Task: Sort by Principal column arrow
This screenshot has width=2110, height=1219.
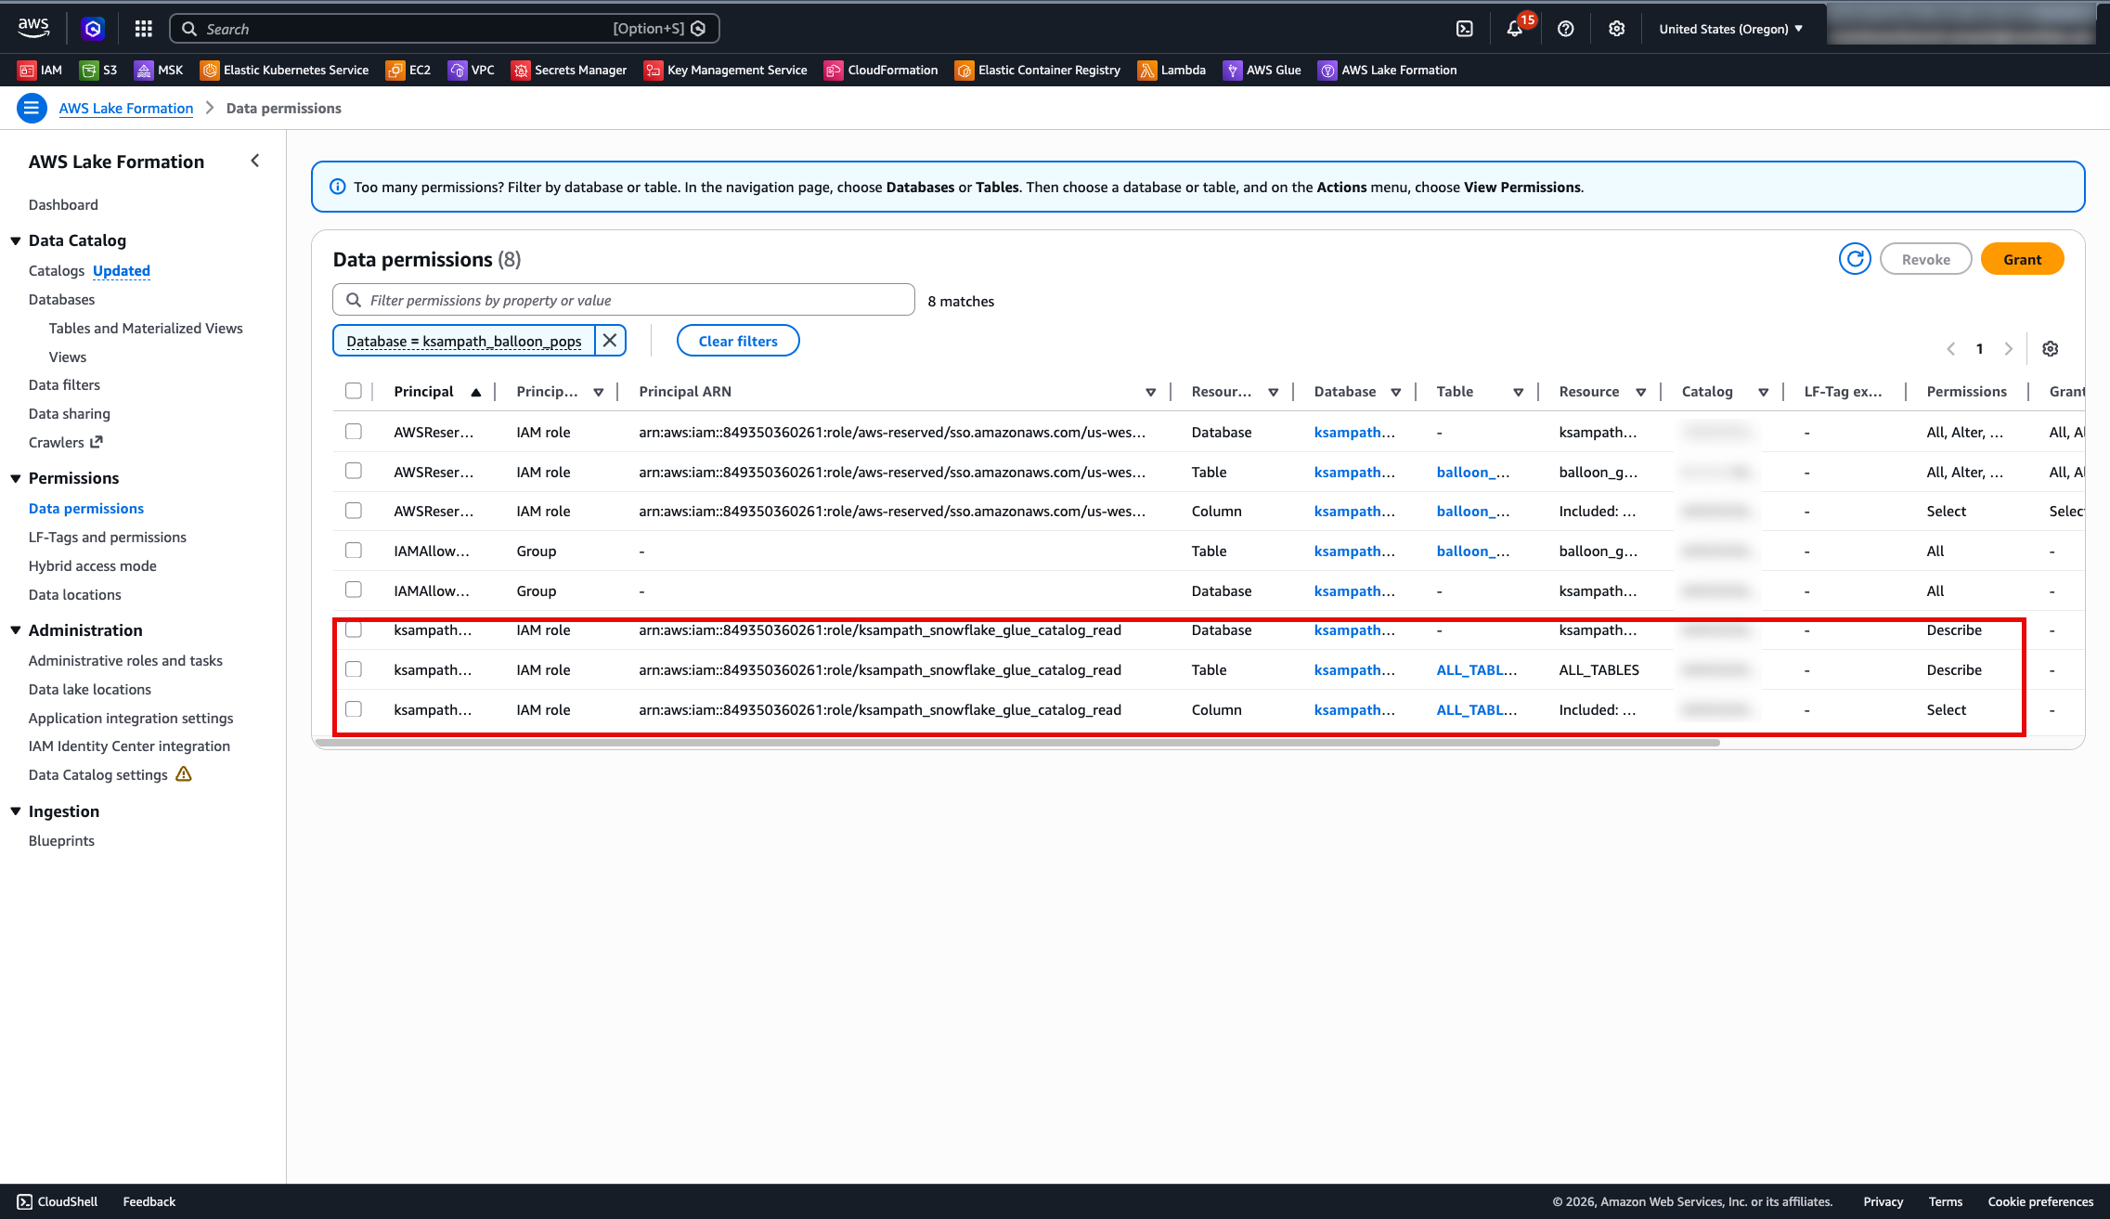Action: (x=476, y=392)
